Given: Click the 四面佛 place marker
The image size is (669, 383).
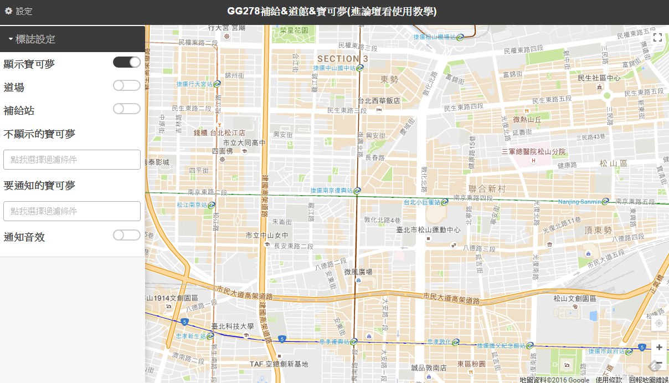Looking at the screenshot, I should (223, 160).
